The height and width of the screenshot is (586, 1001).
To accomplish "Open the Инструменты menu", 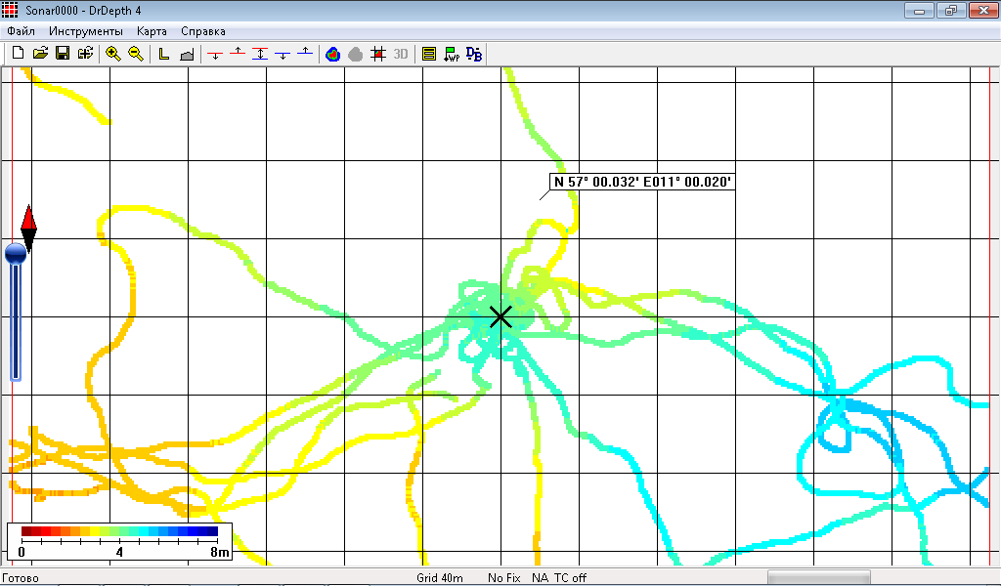I will pos(86,31).
